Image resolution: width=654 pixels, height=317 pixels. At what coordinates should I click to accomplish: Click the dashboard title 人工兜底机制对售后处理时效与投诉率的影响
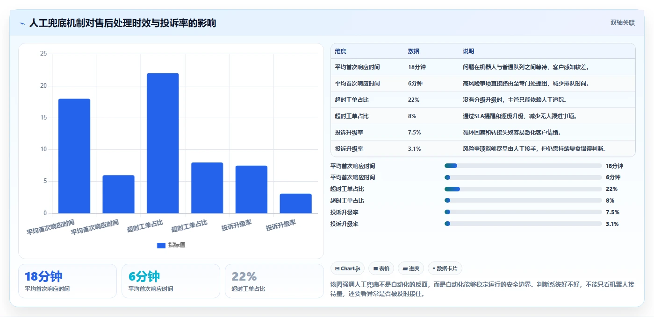(122, 23)
